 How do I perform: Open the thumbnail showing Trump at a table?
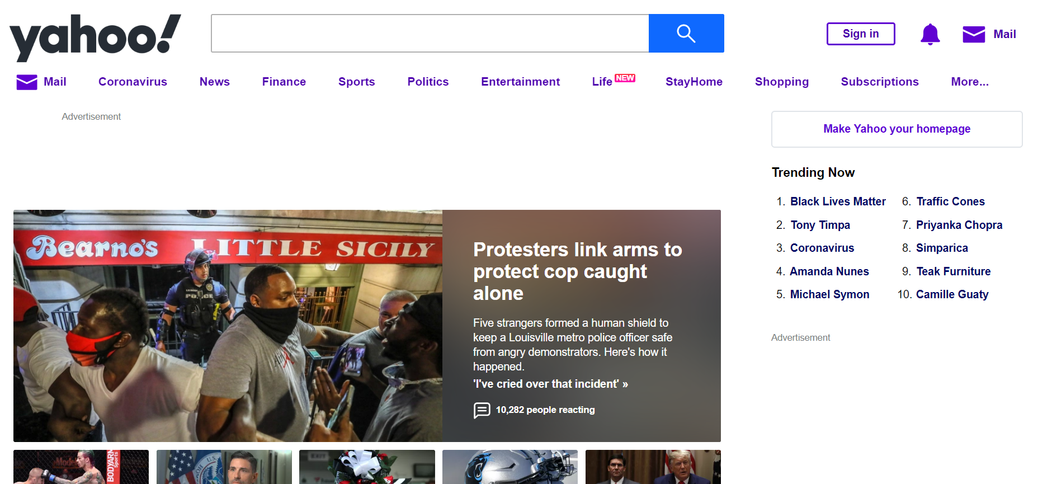[653, 467]
